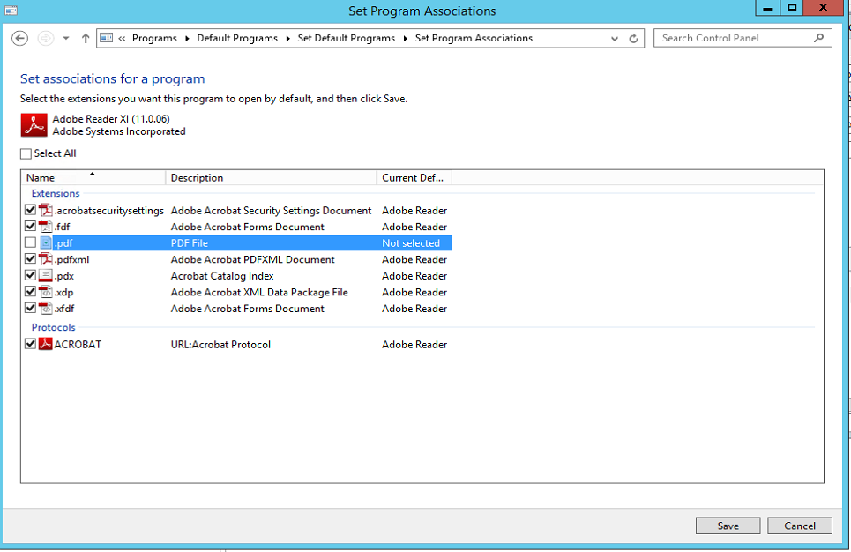Click the Save button
Viewport: 851px width, 552px height.
click(728, 526)
